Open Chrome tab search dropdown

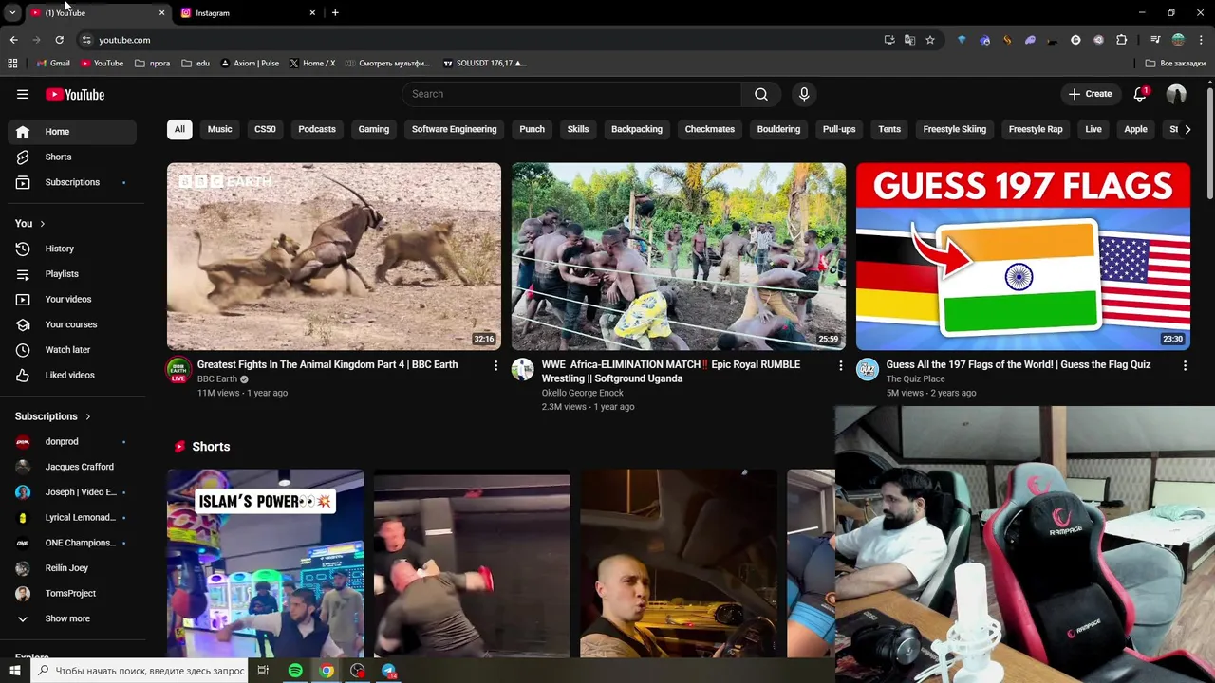pyautogui.click(x=12, y=13)
